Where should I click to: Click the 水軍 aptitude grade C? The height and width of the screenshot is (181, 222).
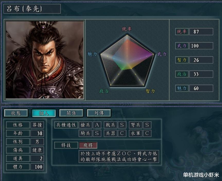(x=147, y=133)
